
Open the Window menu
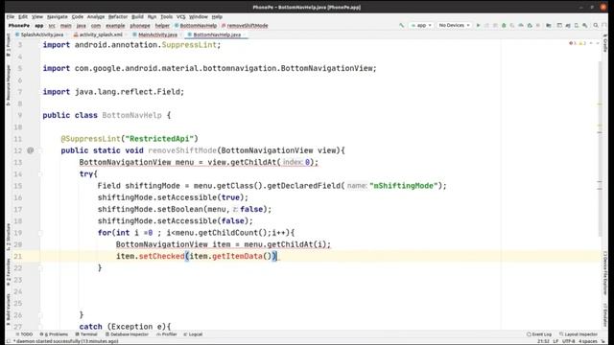tap(199, 17)
